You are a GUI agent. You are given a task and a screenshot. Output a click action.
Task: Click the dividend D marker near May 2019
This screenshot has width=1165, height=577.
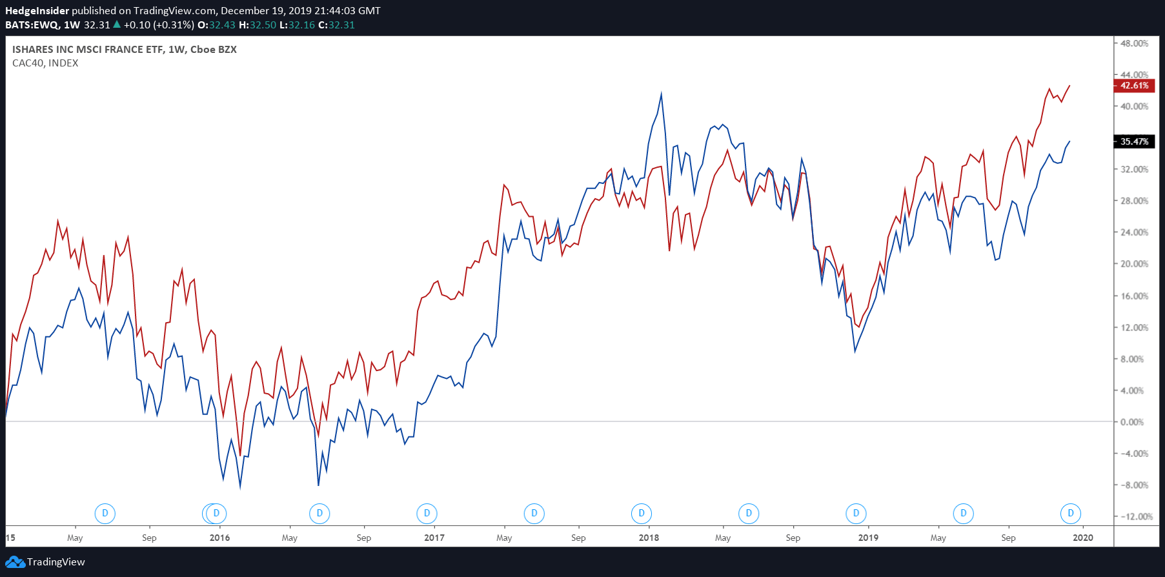(962, 514)
